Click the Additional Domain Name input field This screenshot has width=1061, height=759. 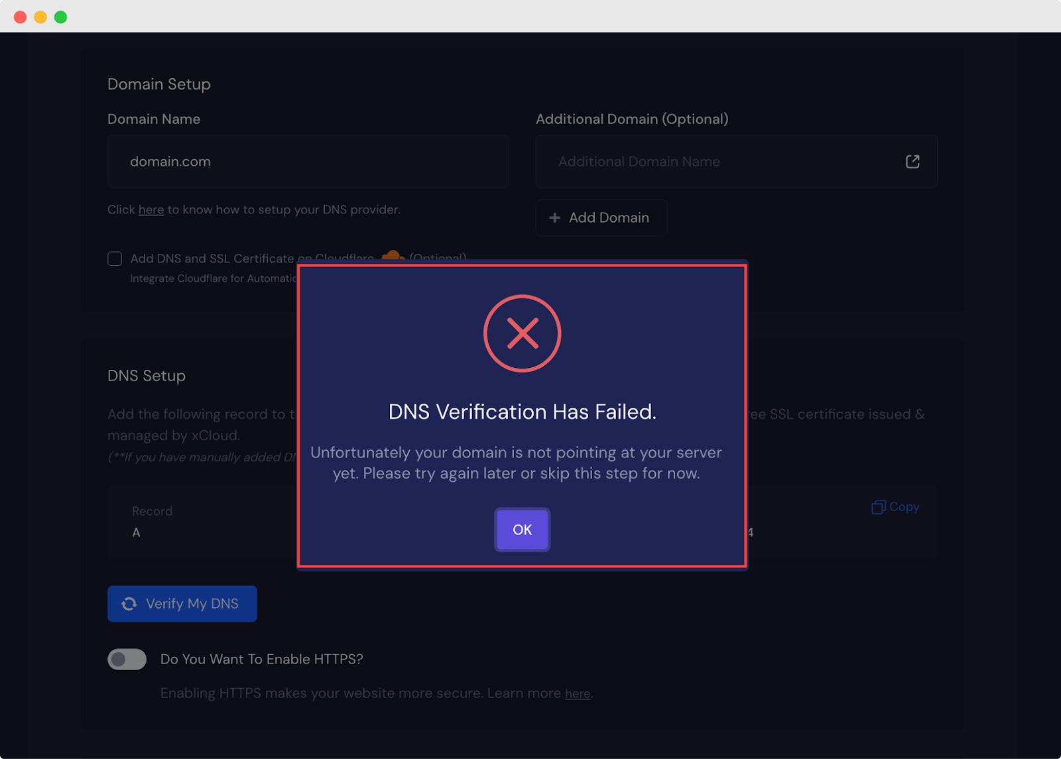click(x=696, y=161)
